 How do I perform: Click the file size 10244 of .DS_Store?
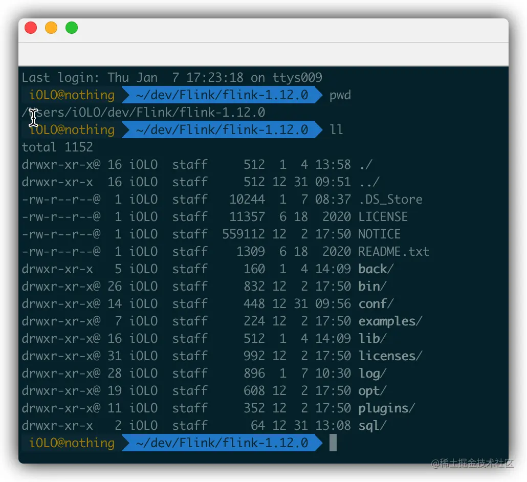[247, 200]
